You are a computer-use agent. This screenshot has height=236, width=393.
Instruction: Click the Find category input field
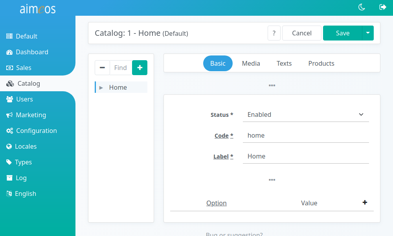[x=121, y=68]
